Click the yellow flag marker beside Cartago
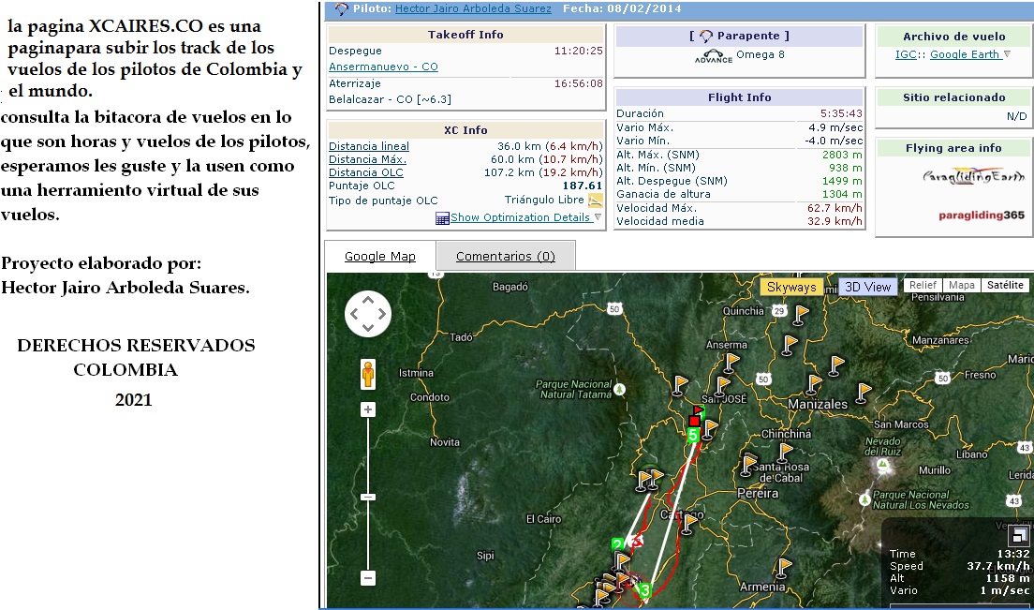 689,523
